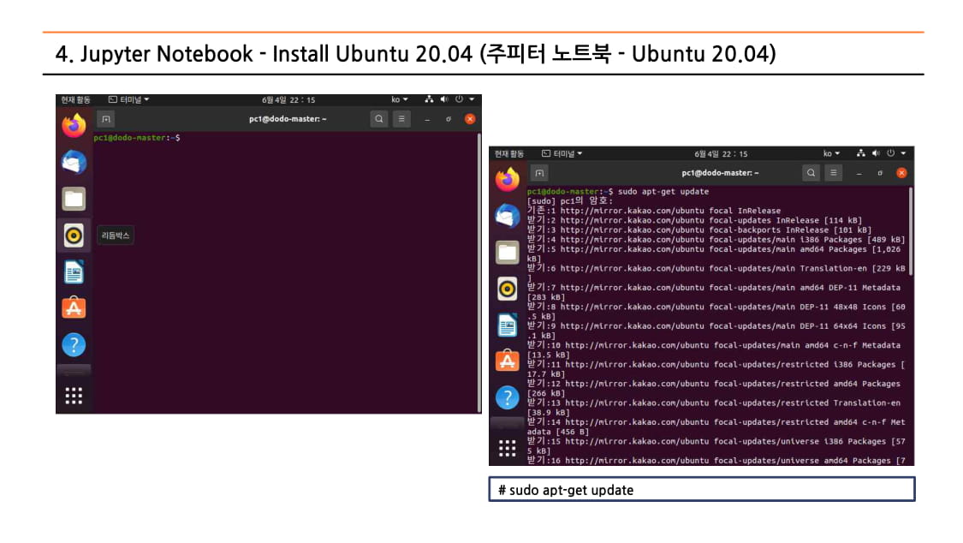Image resolution: width=963 pixels, height=543 pixels.
Task: Open clock 6월 4일 22:15 in left window
Action: [288, 99]
